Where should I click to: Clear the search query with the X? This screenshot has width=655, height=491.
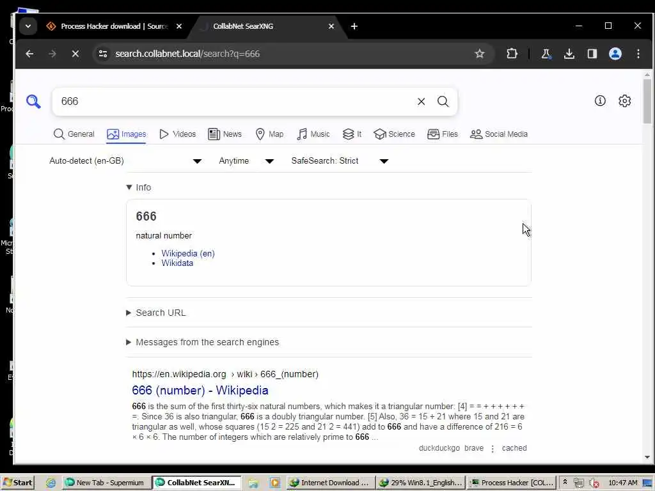421,102
